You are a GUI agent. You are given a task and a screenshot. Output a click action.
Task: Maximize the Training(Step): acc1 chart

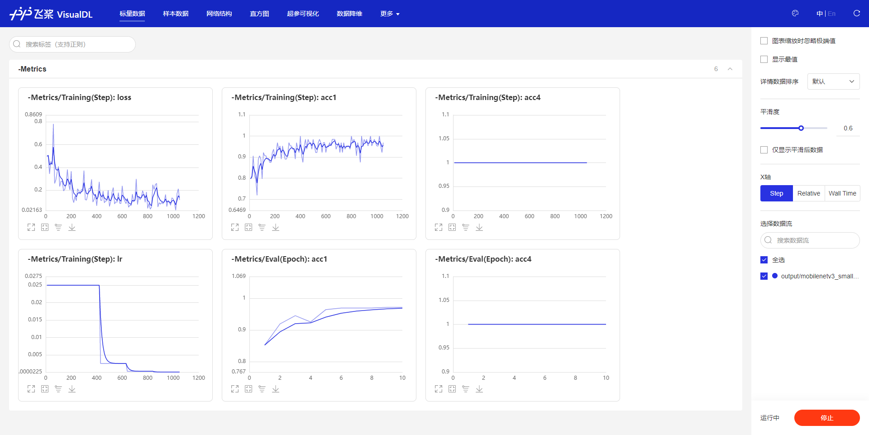click(x=235, y=227)
